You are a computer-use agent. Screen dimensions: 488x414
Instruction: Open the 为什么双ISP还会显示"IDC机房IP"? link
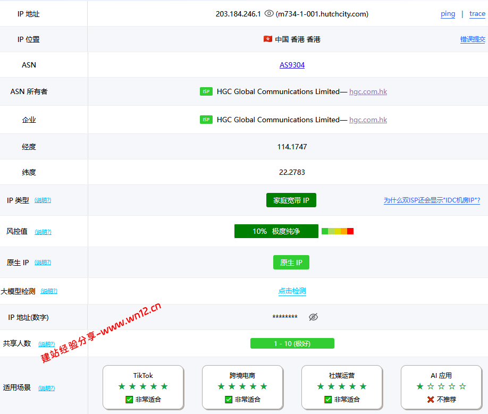432,200
